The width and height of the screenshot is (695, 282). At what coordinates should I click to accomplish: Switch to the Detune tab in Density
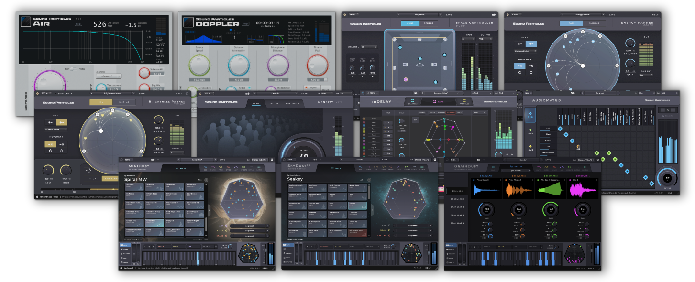(274, 103)
